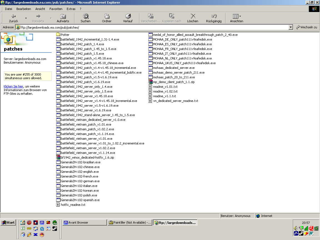Select vn_dedicated_server_readme.txt file icon
320x240 pixels.
coord(150,101)
